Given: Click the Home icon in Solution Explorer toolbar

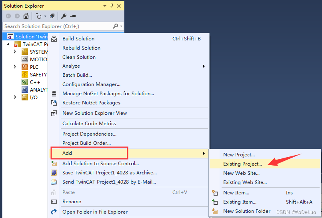Looking at the screenshot, I should (x=26, y=16).
